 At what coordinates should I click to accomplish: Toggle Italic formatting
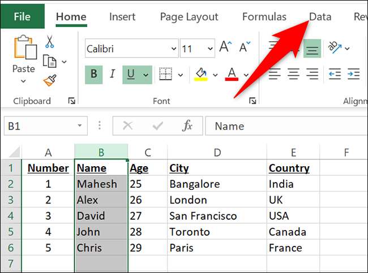pos(112,74)
